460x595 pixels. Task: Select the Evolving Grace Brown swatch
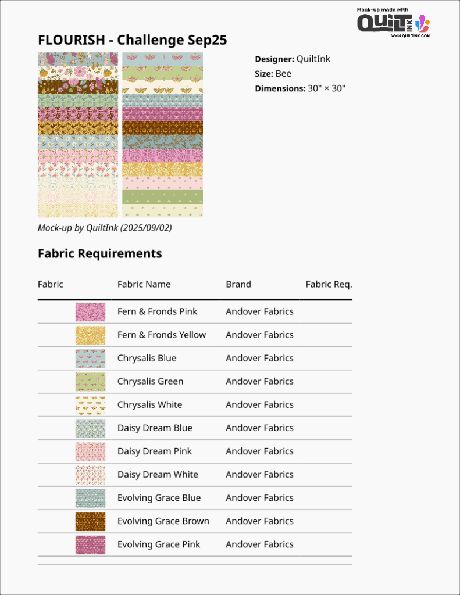pos(90,521)
